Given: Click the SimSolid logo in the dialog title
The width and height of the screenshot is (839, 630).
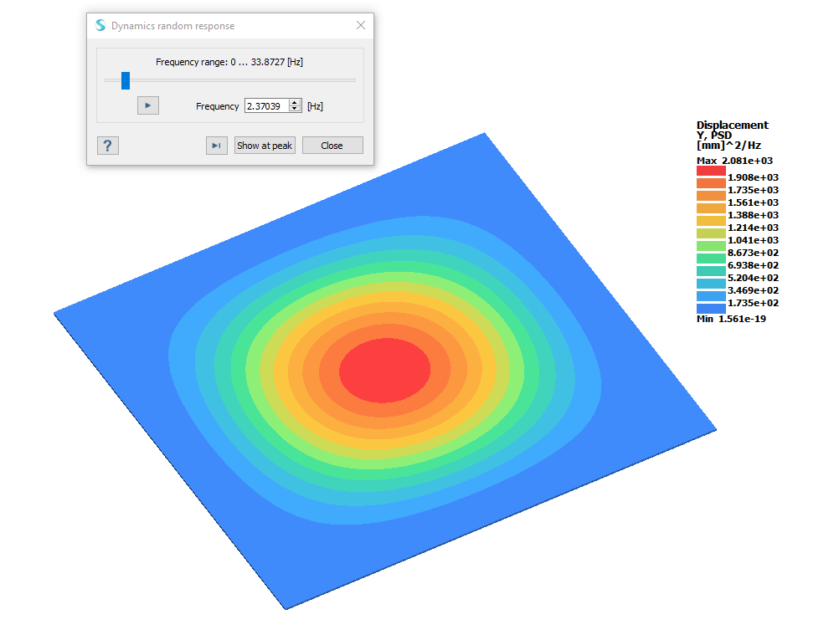Looking at the screenshot, I should click(x=100, y=26).
